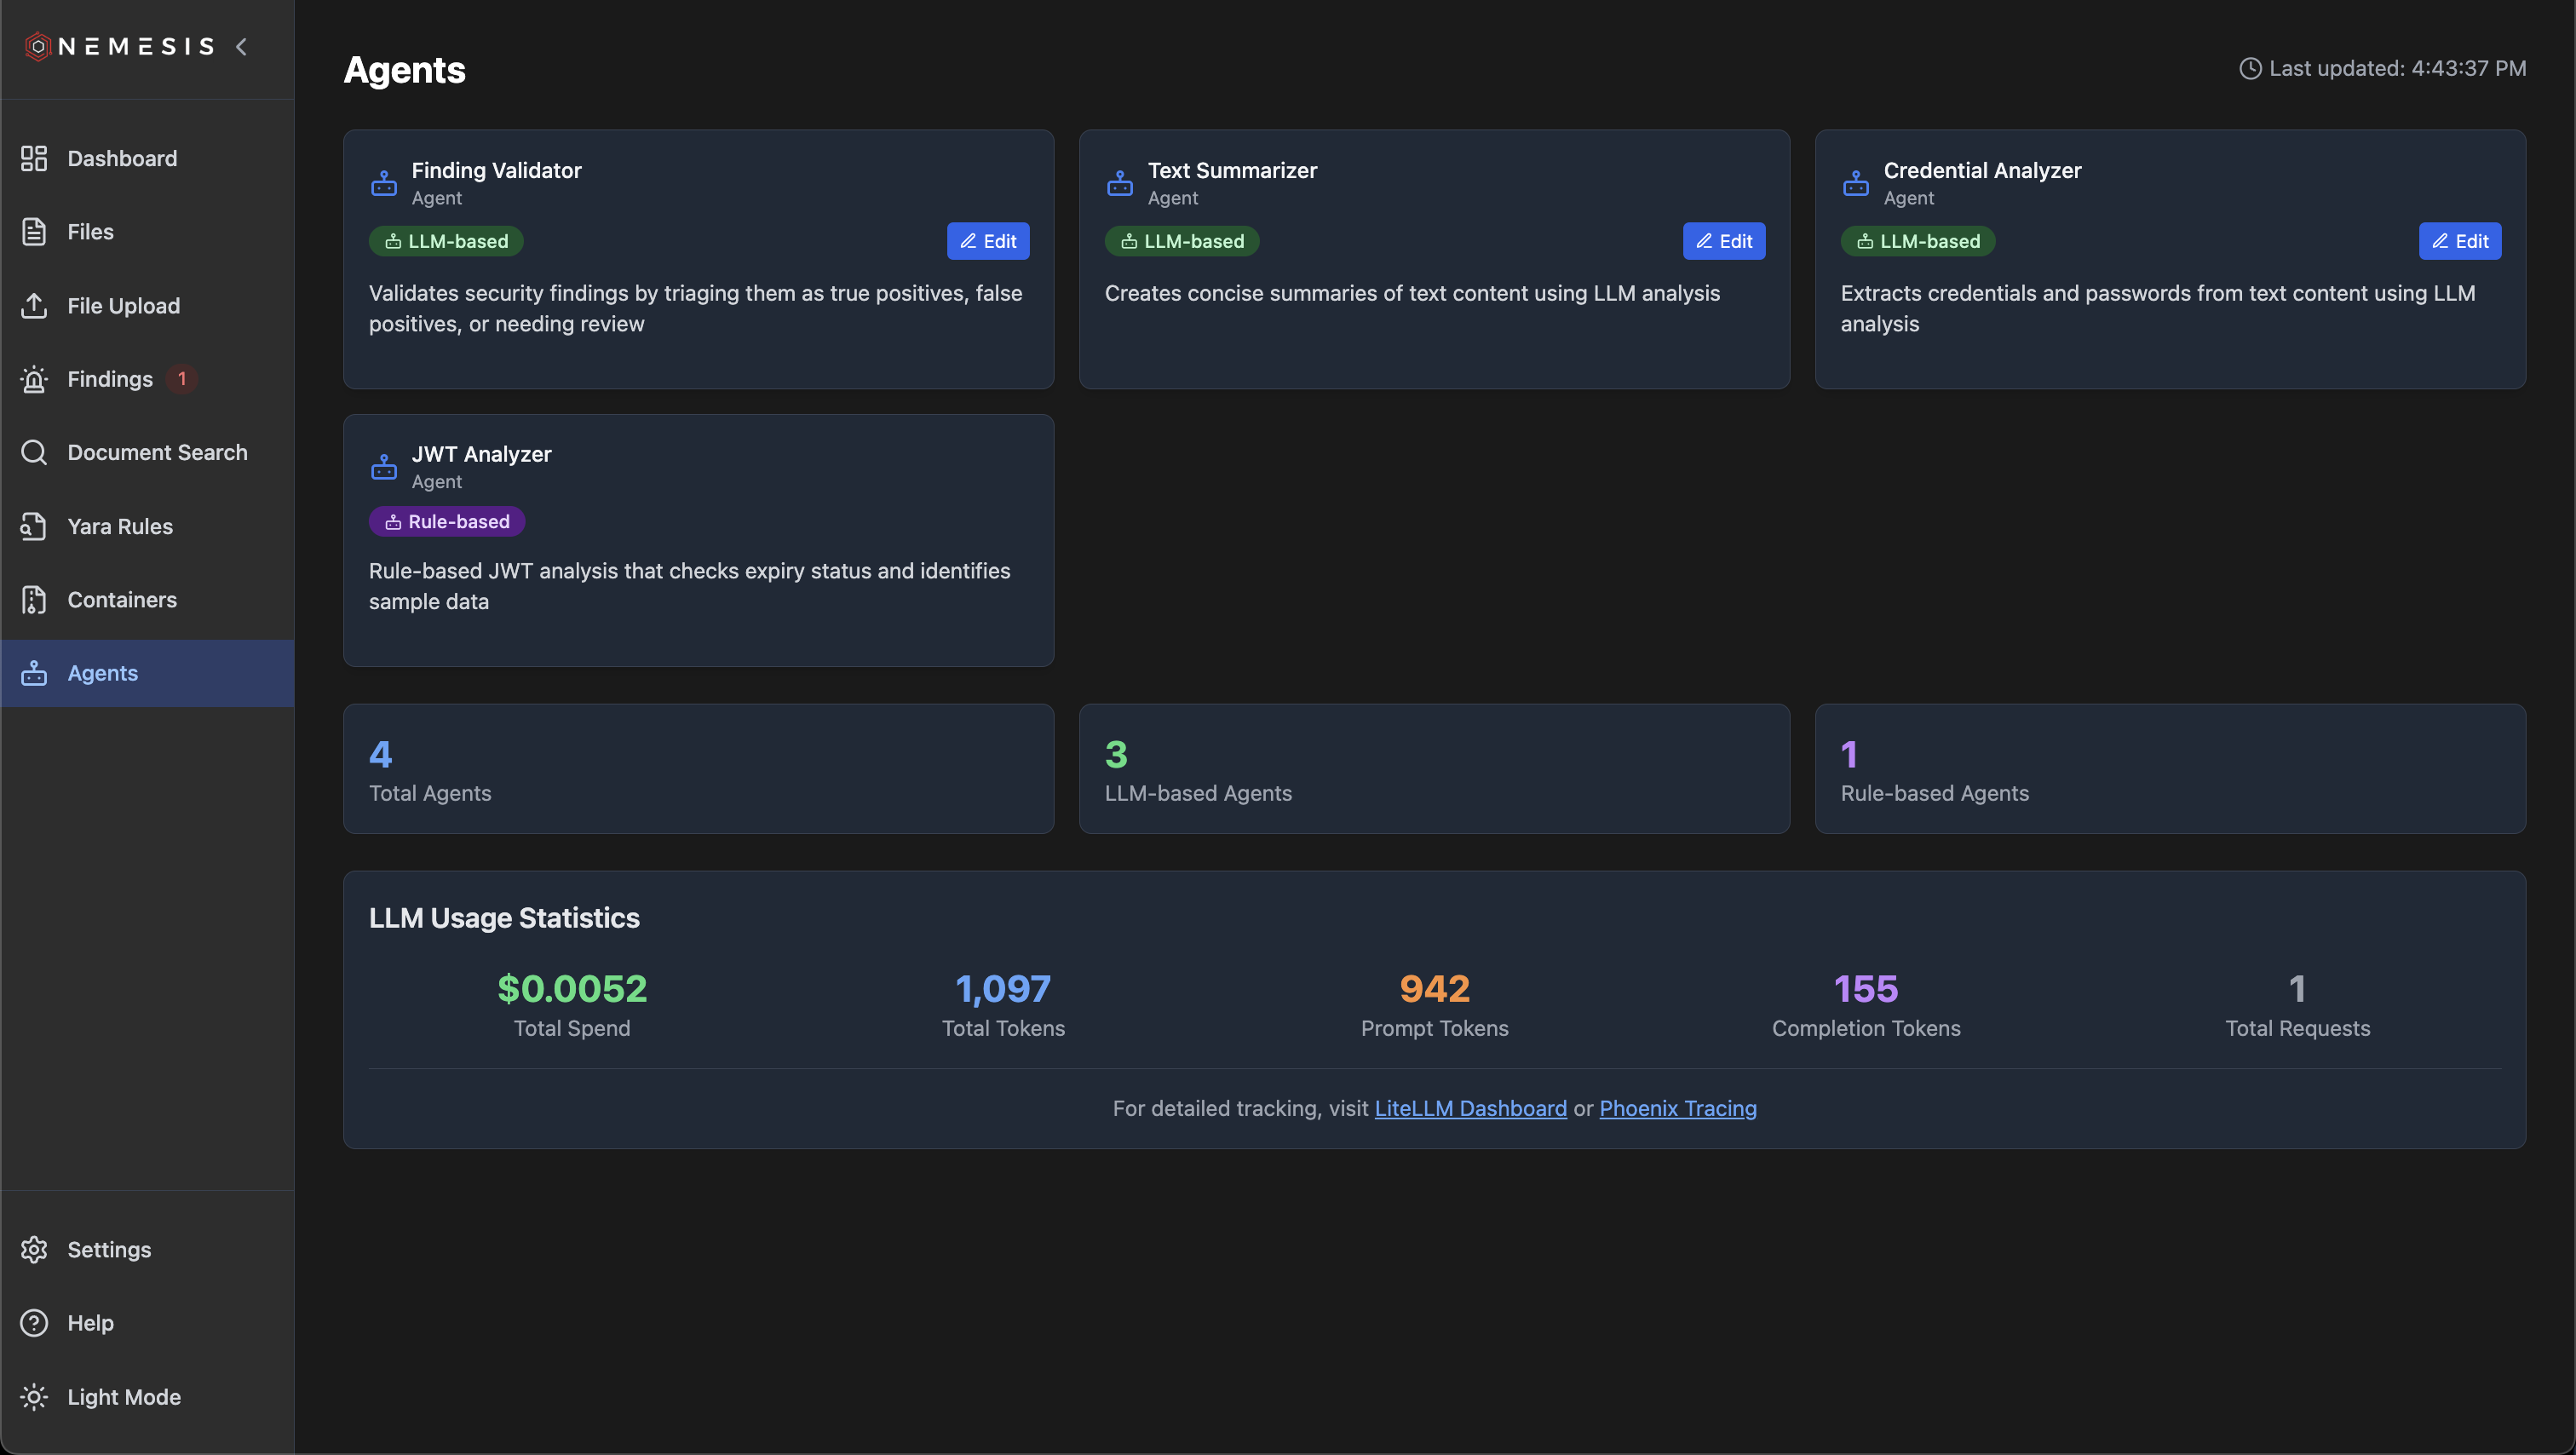2576x1455 pixels.
Task: Visit Phoenix Tracing
Action: [1677, 1108]
